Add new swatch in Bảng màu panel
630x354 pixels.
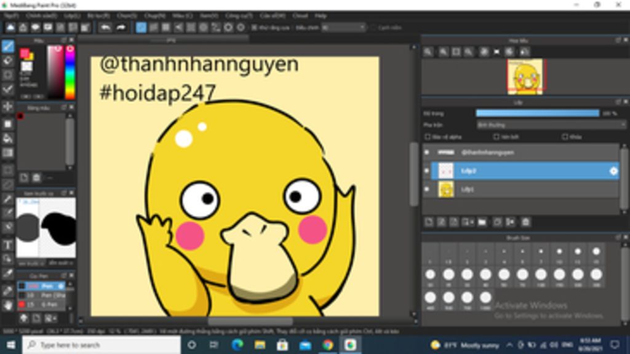click(x=24, y=178)
